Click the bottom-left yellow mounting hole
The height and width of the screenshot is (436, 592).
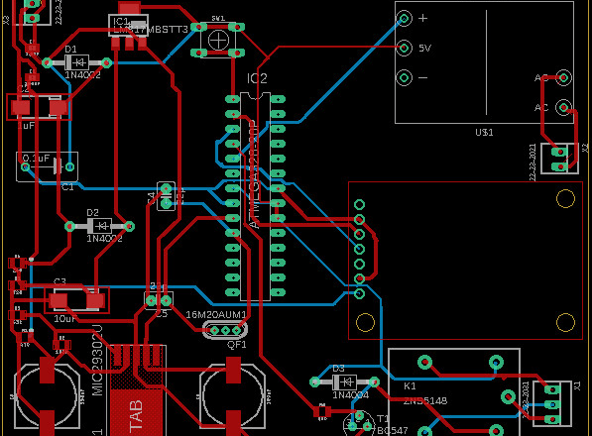pyautogui.click(x=365, y=322)
